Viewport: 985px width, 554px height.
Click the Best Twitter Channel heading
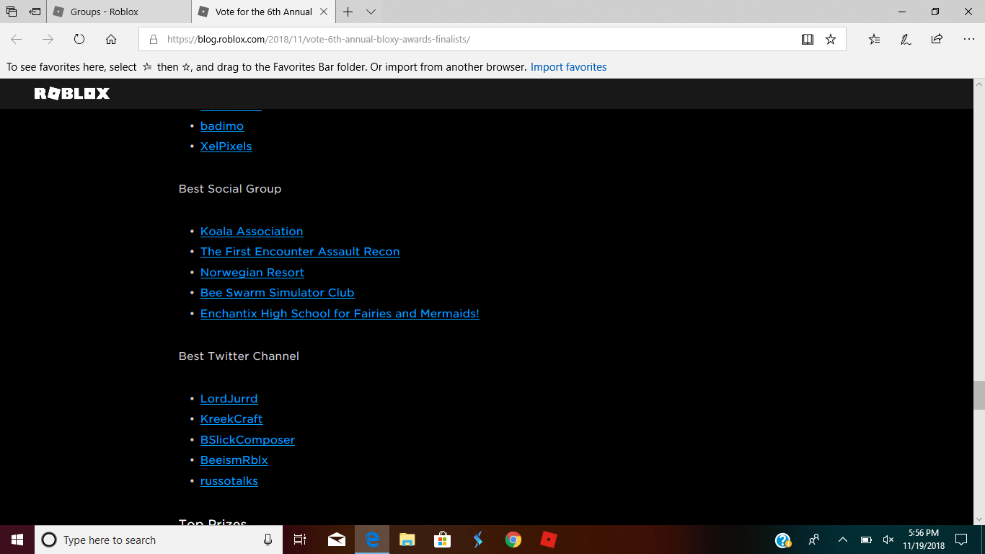[239, 356]
